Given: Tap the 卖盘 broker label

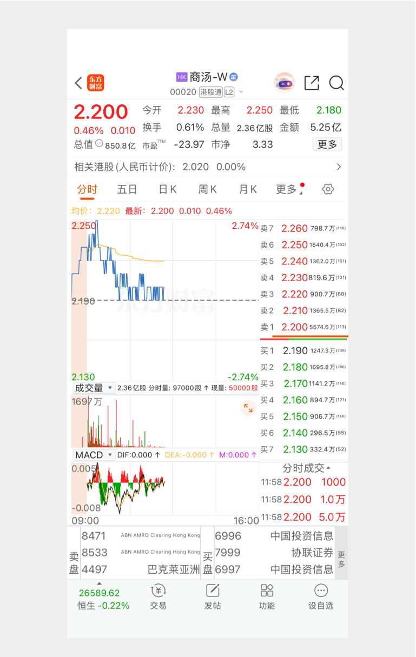Looking at the screenshot, I should 74,562.
